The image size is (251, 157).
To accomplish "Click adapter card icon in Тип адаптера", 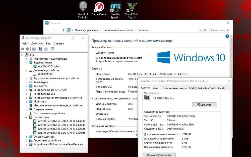I will pos(147,98).
